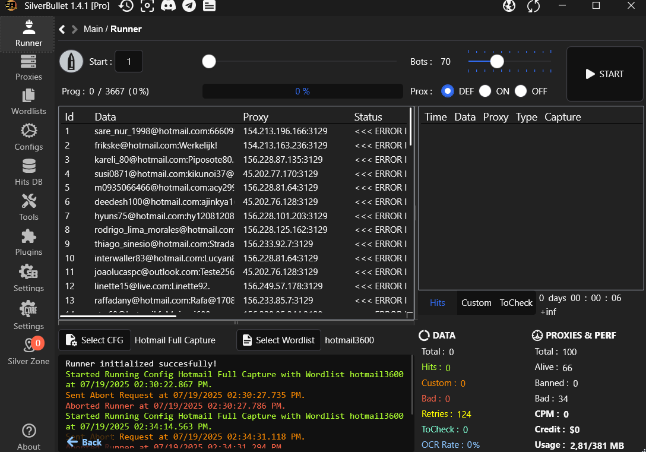This screenshot has width=646, height=452.
Task: Set proxy mode to ON
Action: tap(485, 91)
